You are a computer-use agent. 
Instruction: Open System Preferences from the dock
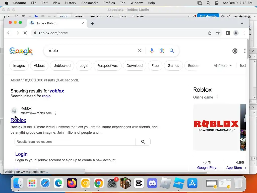click(x=112, y=183)
